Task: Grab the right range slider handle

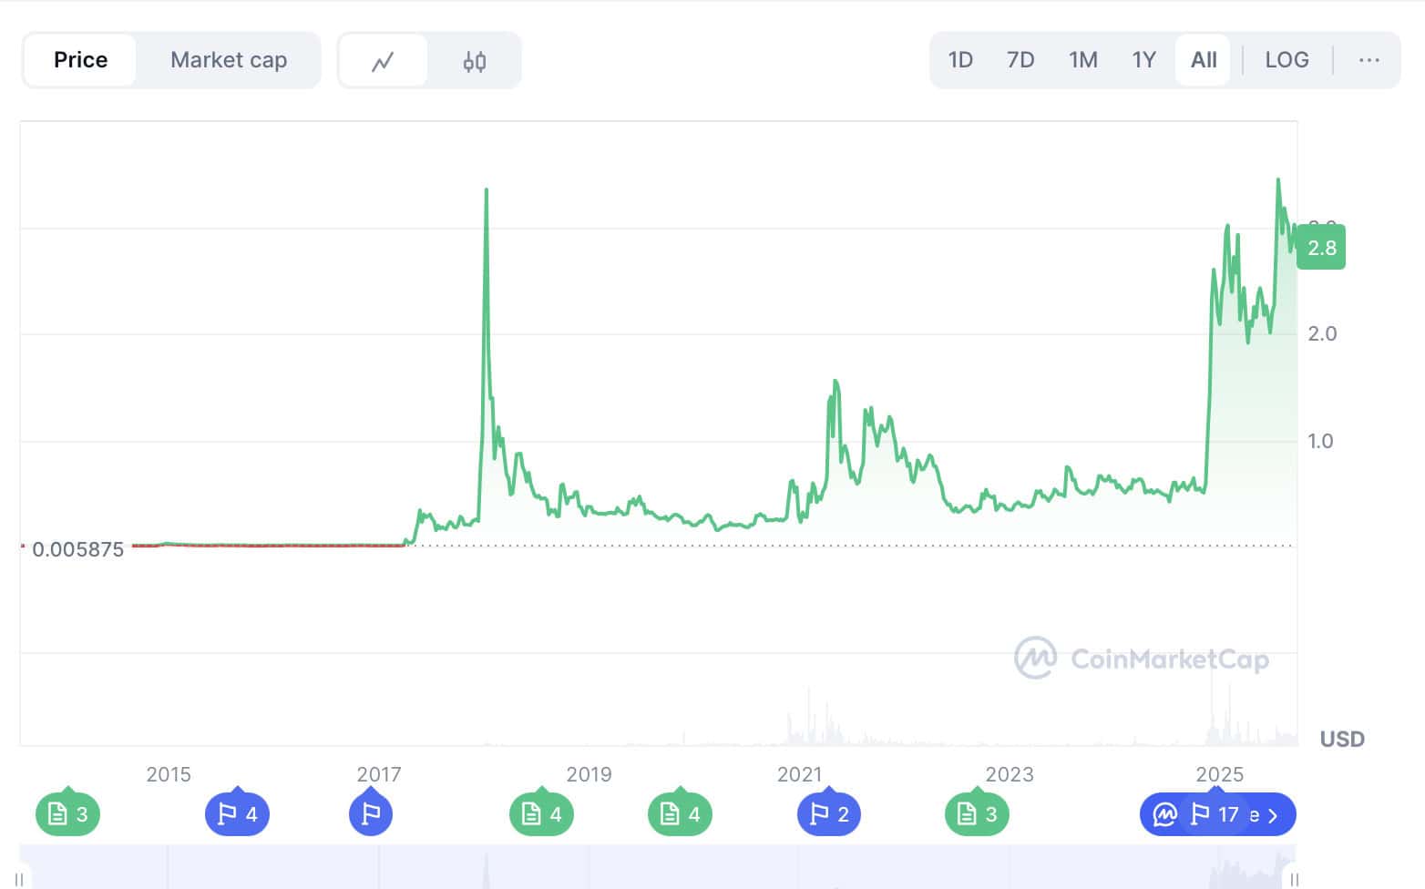Action: click(1295, 878)
